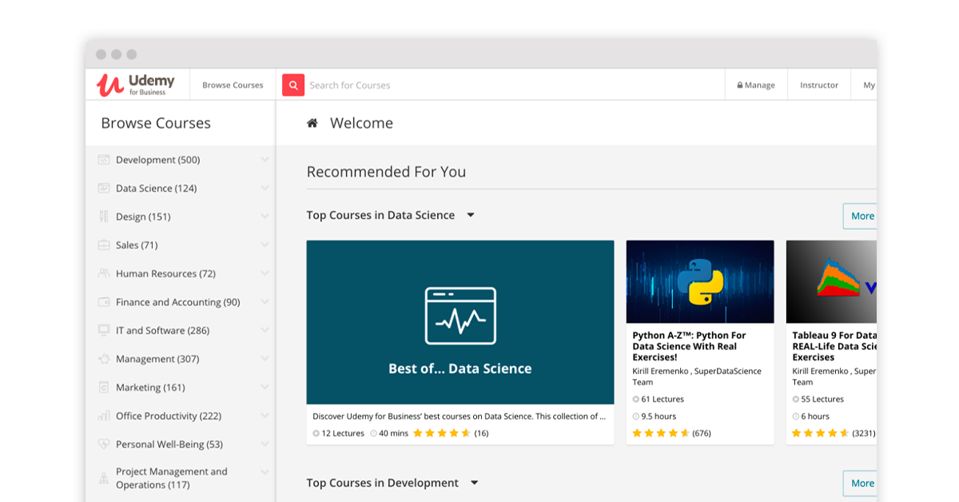Open the Marketing (161) category
The image size is (959, 502).
[x=150, y=388]
